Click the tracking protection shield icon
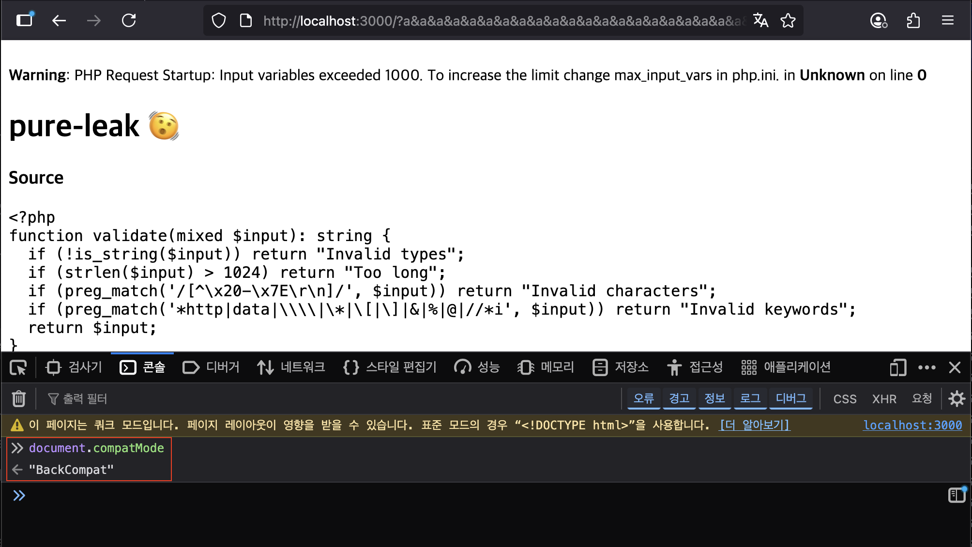972x547 pixels. click(219, 21)
